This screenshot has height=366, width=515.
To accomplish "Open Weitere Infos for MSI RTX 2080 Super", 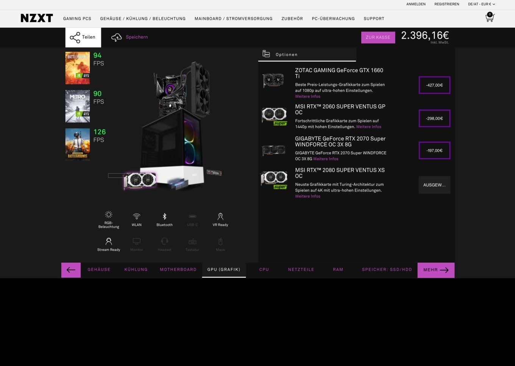I will coord(307,196).
